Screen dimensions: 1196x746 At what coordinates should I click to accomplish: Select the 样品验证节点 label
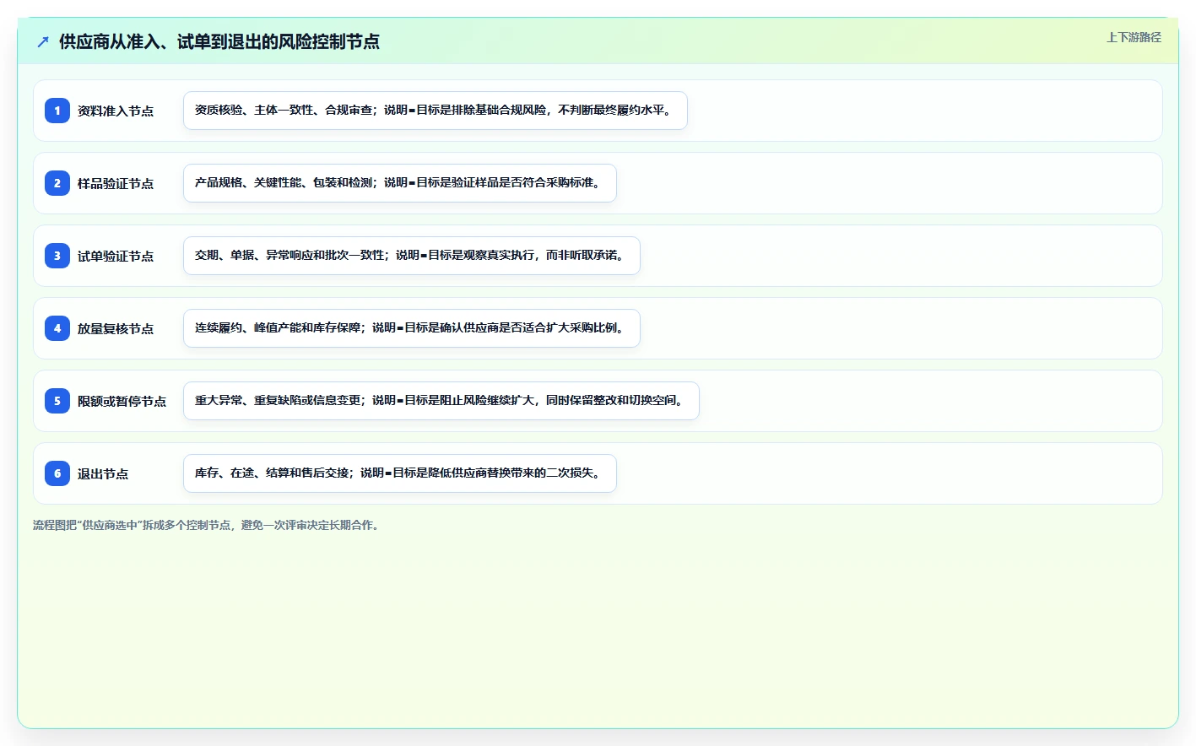tap(116, 183)
